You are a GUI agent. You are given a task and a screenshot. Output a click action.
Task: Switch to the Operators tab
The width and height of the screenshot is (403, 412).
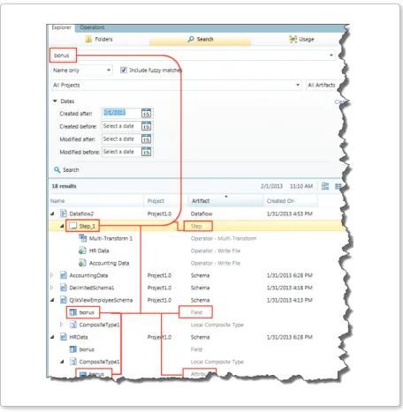click(92, 27)
